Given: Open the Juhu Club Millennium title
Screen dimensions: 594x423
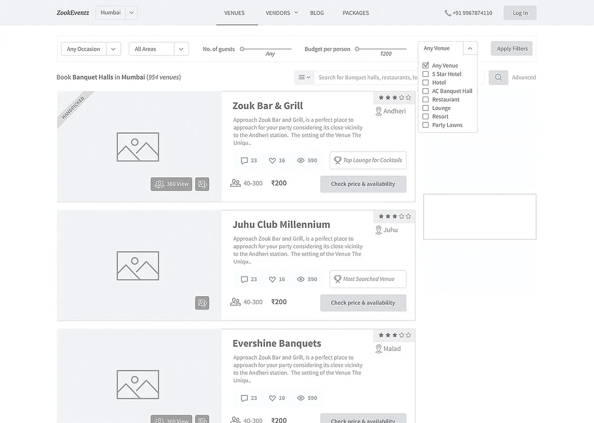Looking at the screenshot, I should [x=281, y=224].
